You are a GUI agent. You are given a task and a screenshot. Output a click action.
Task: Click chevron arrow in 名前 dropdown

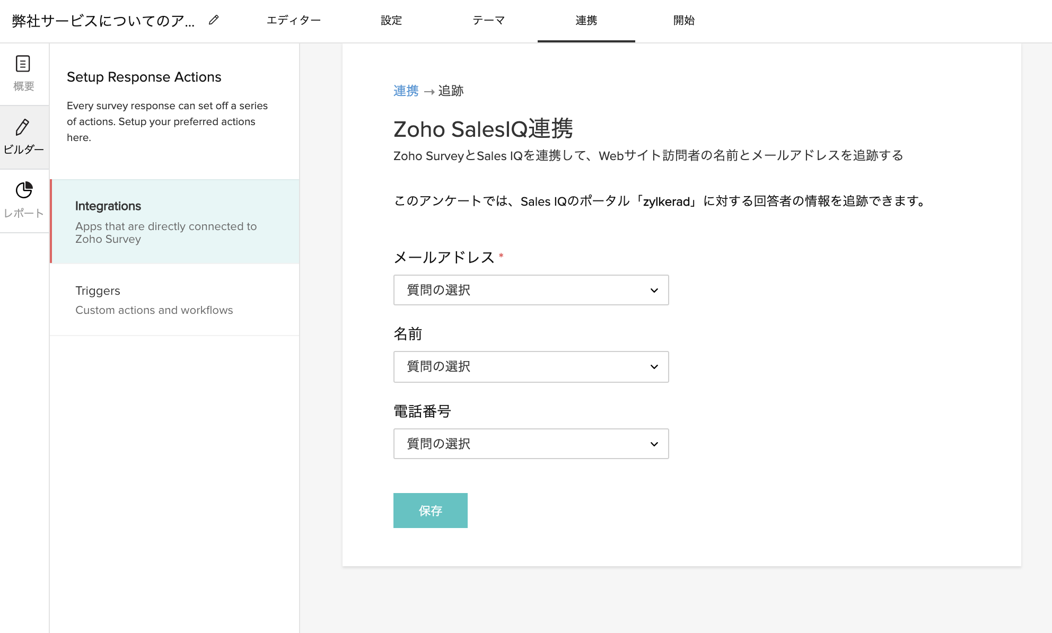click(654, 367)
